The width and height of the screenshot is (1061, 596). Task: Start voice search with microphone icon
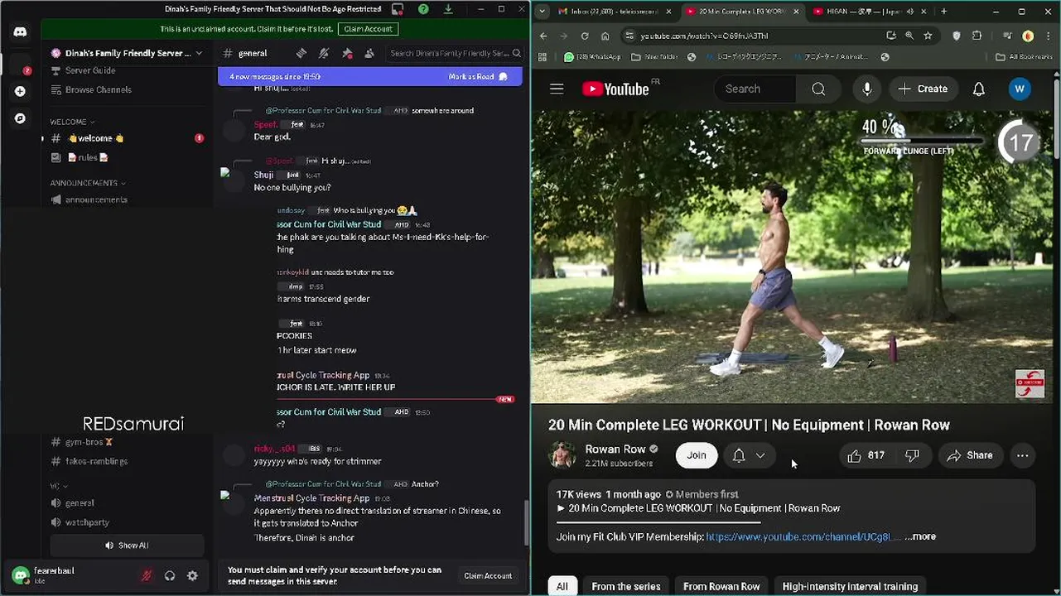[x=866, y=89]
